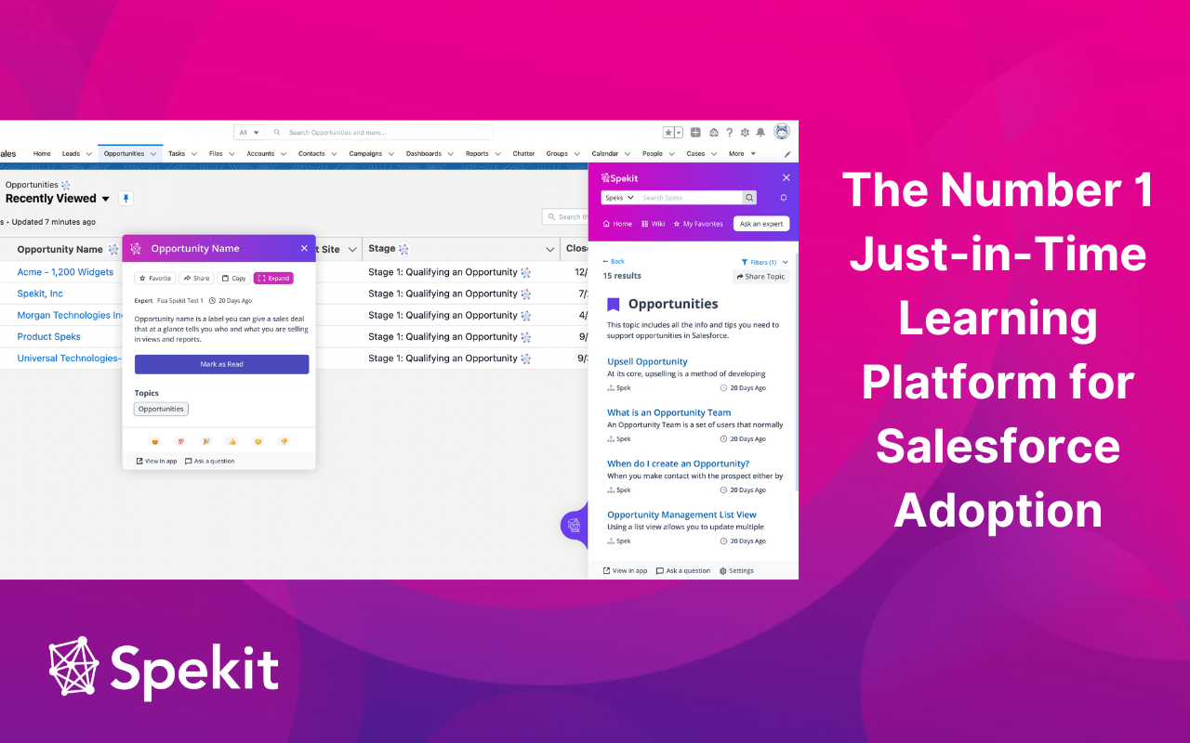The height and width of the screenshot is (743, 1190).
Task: Click Spekit icon in Acme row Stage cell
Action: pyautogui.click(x=525, y=272)
